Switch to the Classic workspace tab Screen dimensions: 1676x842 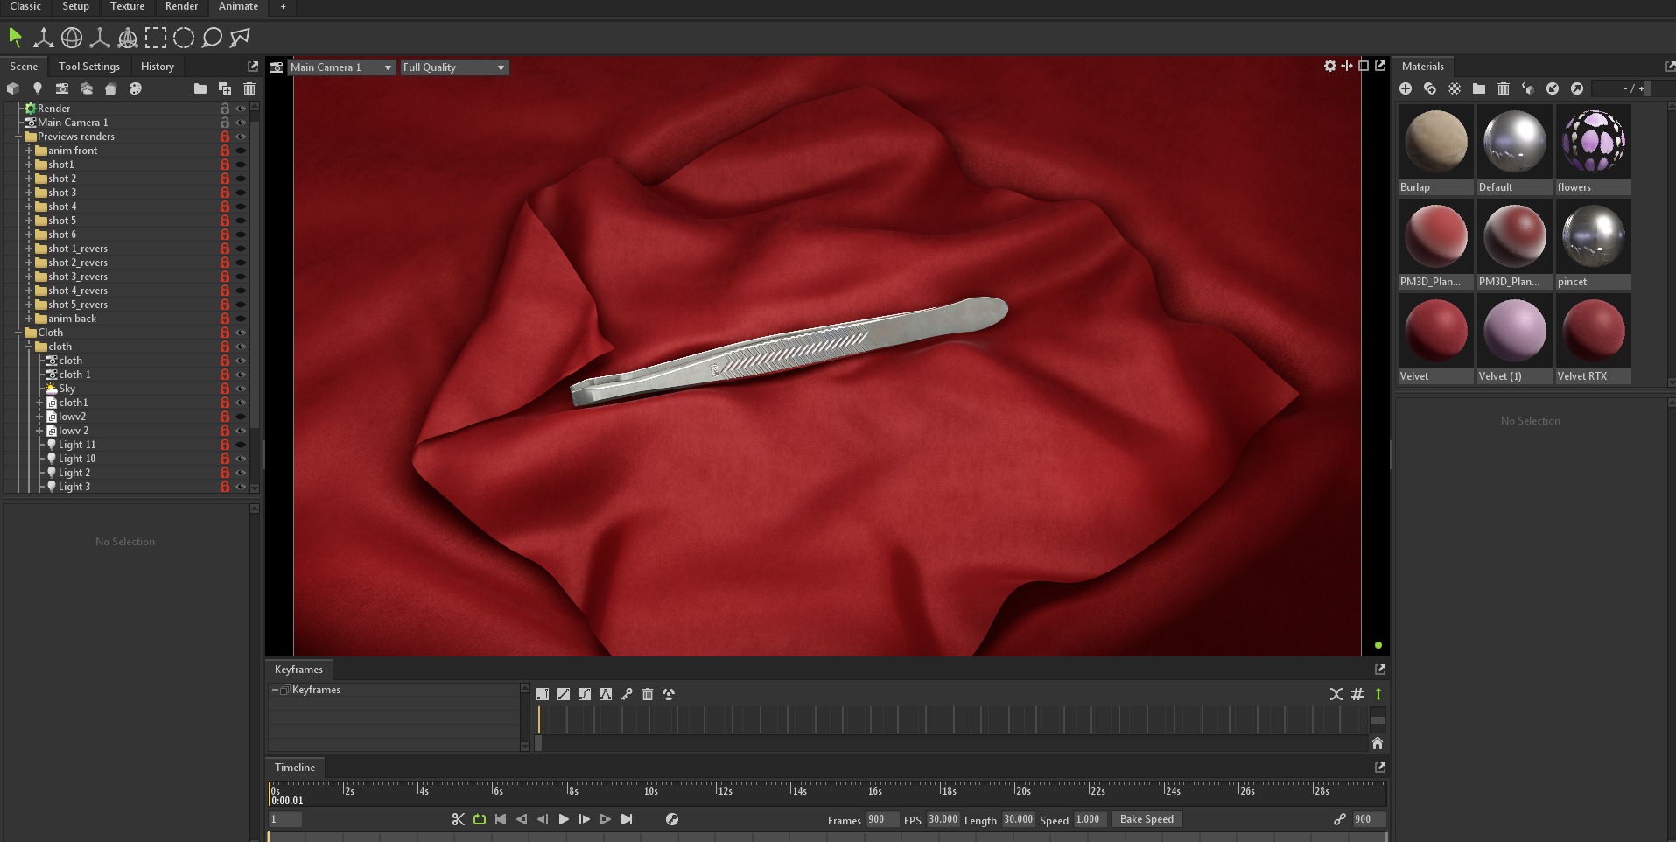tap(25, 6)
